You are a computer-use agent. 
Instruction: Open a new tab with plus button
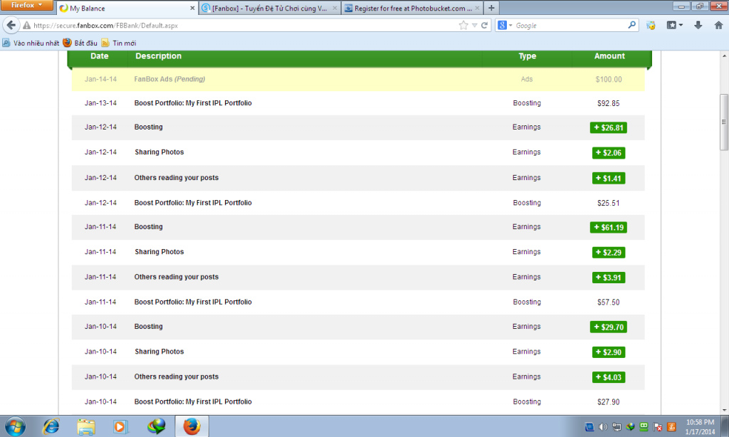(x=491, y=8)
